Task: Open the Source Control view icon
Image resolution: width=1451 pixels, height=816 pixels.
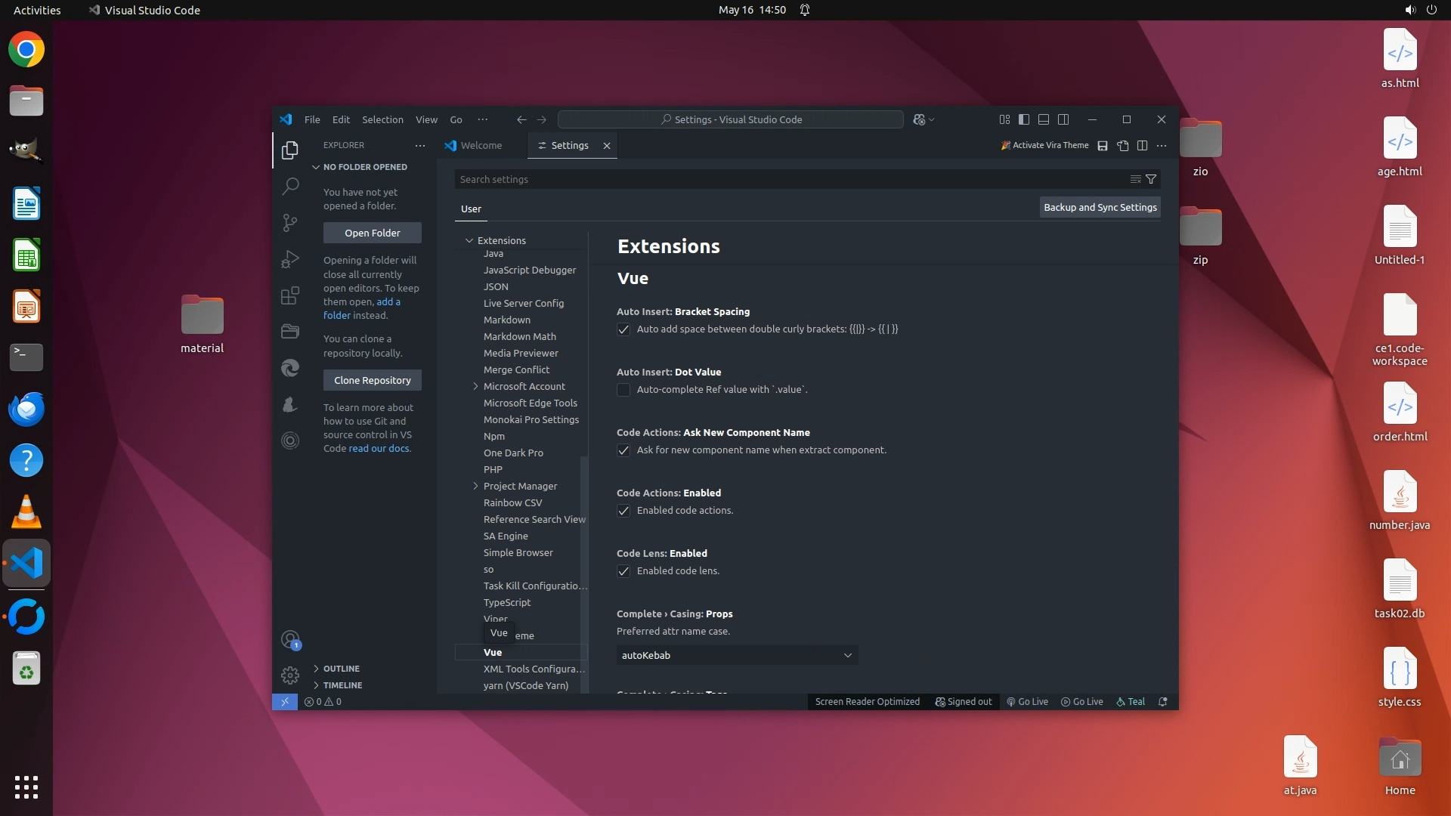Action: [x=290, y=222]
